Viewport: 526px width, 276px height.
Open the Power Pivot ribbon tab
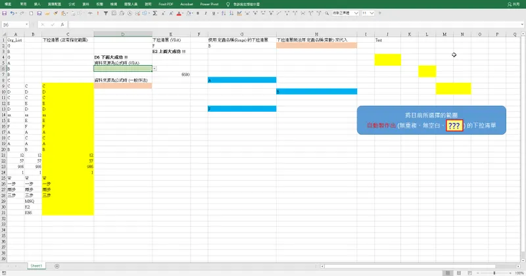tap(209, 4)
